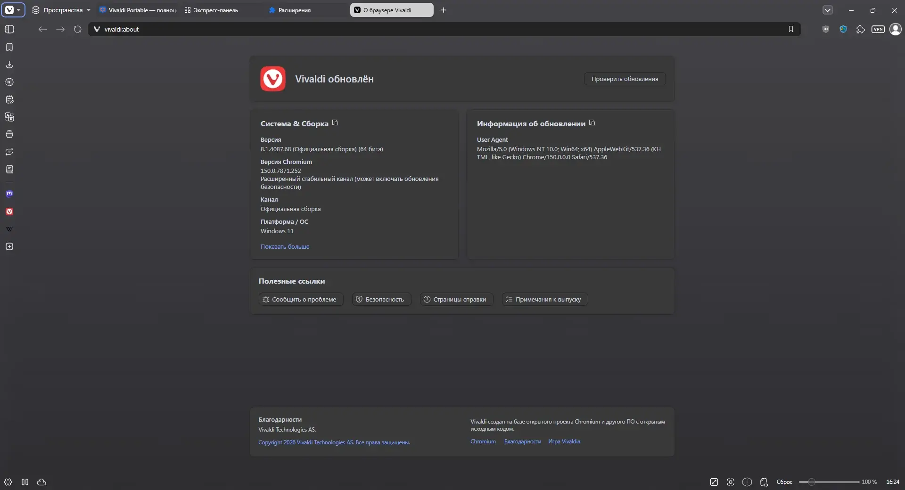Click the blue shield extension icon

click(x=843, y=29)
